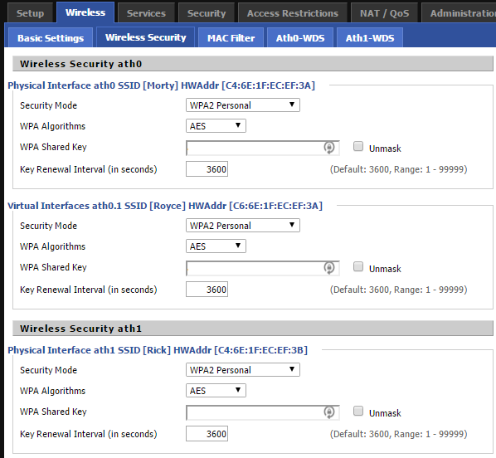This screenshot has height=458, width=496.
Task: Open the Security Mode dropdown for SSID Morty
Action: (x=243, y=105)
